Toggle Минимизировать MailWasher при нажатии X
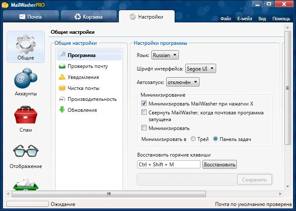This screenshot has width=296, height=211. [x=144, y=103]
